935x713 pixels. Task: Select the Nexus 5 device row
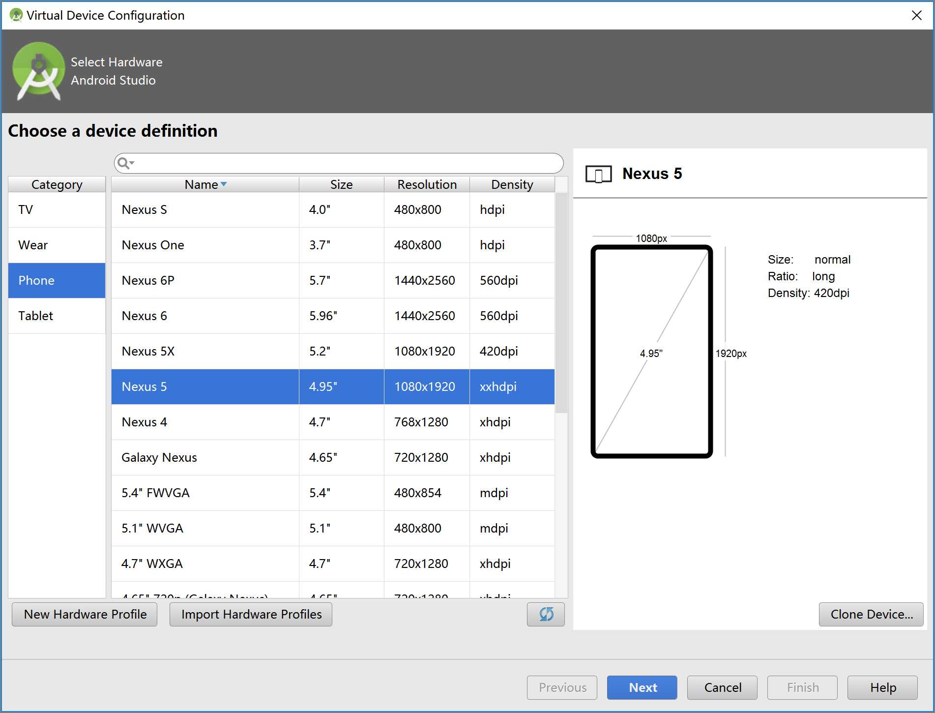pos(333,386)
